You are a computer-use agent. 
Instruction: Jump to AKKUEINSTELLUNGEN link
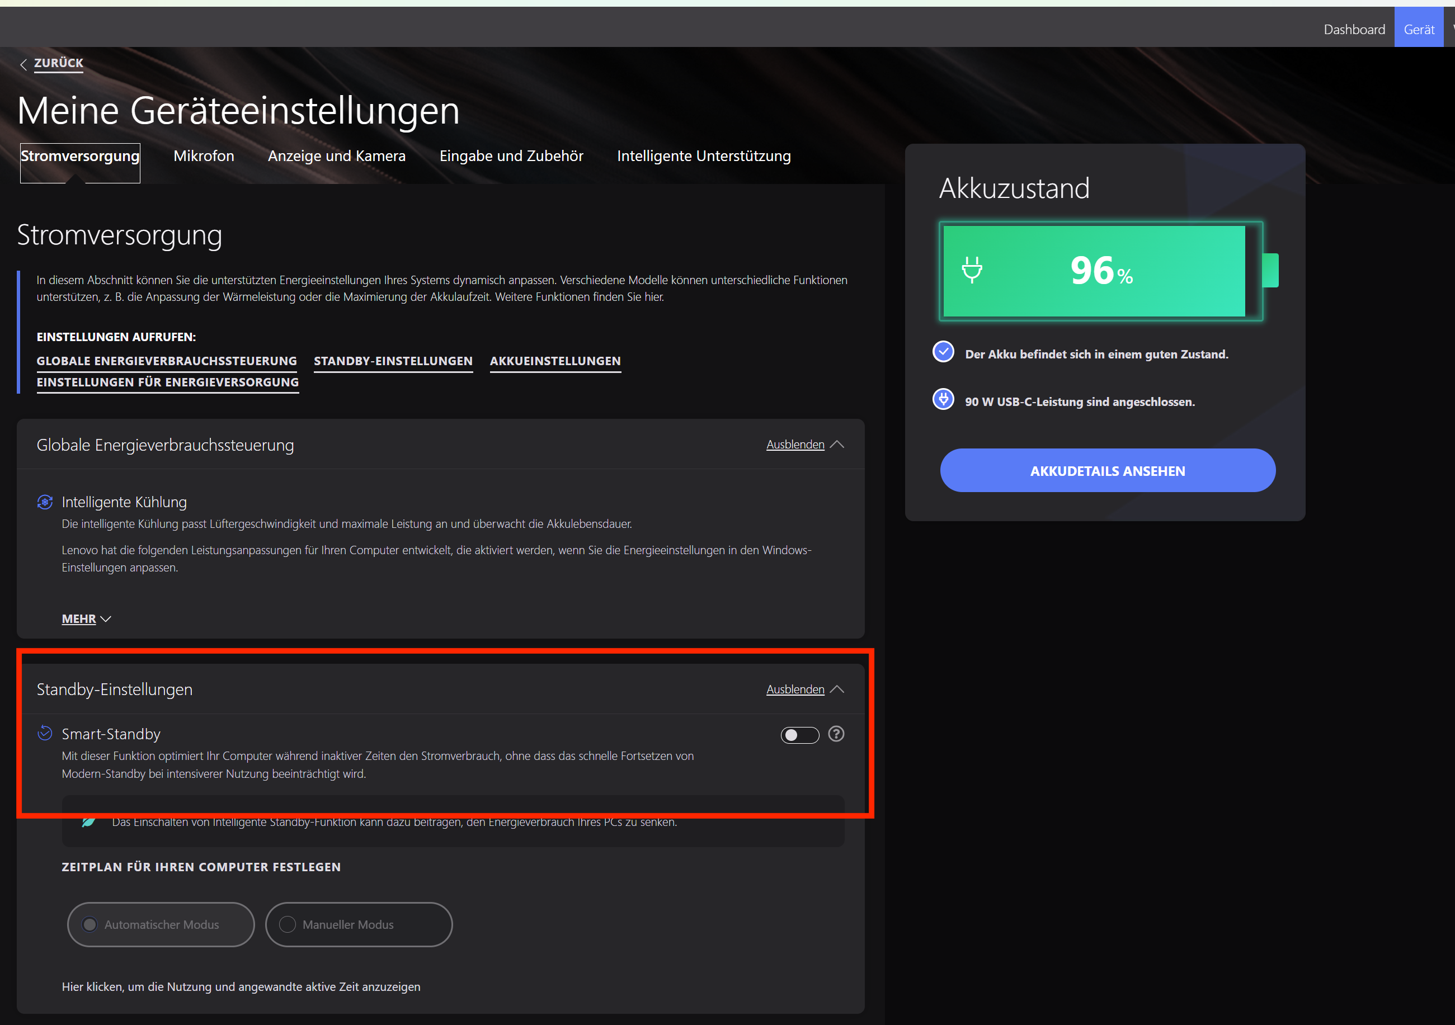click(555, 361)
